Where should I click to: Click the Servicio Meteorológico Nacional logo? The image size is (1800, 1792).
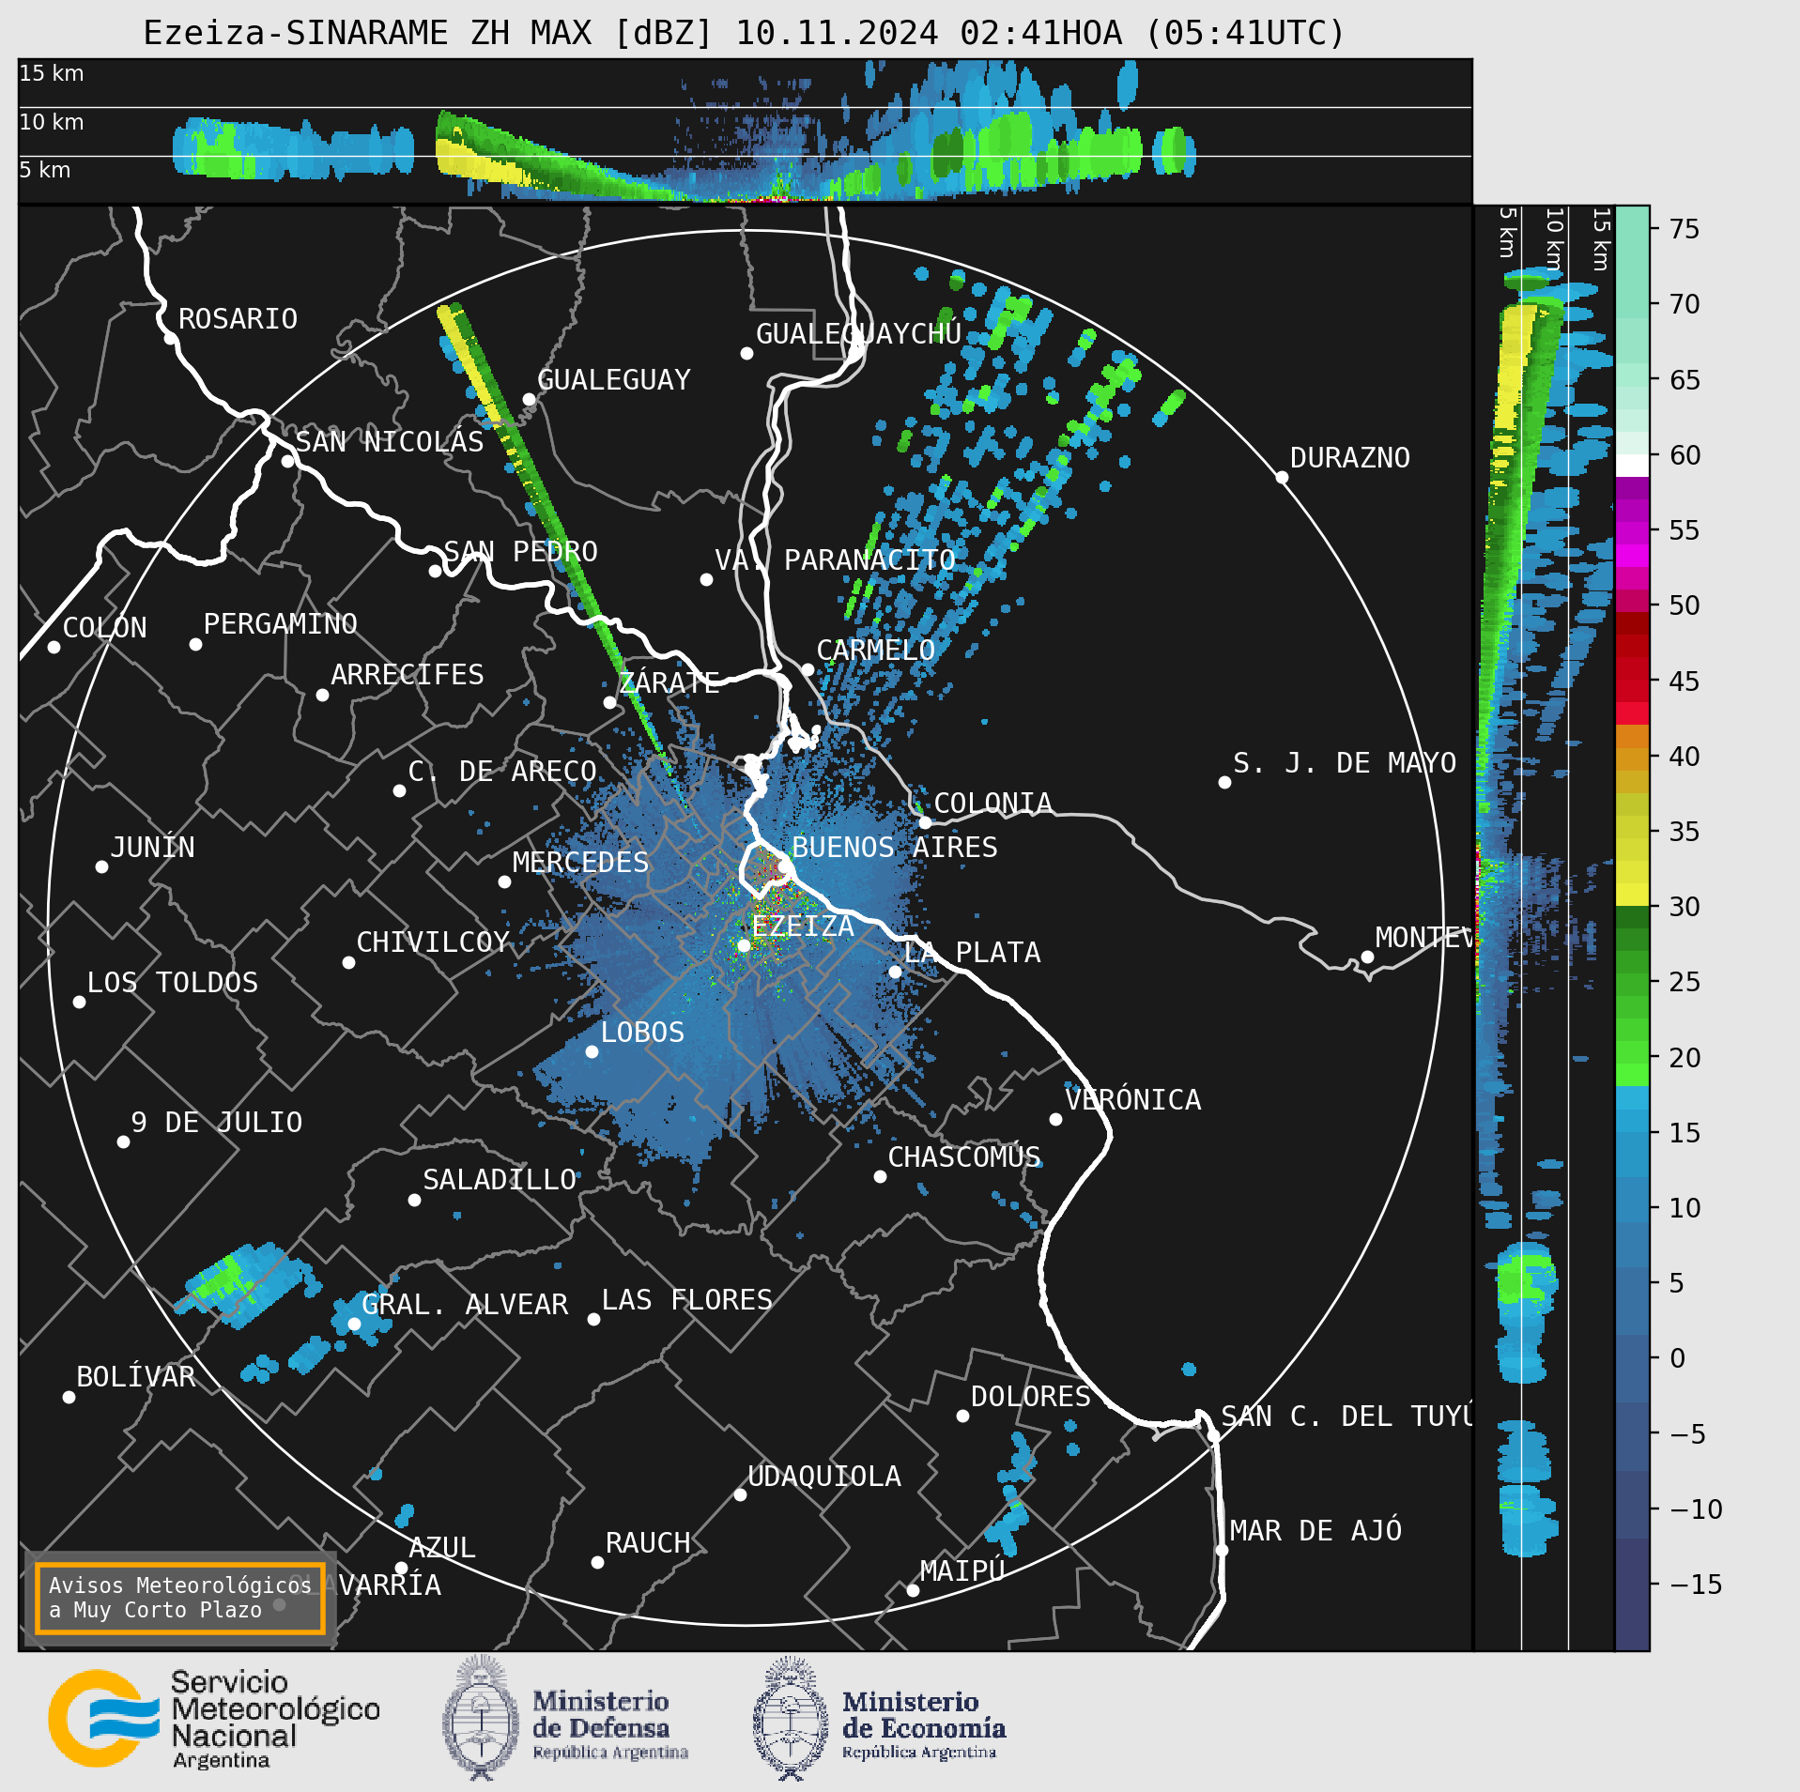pos(214,1719)
